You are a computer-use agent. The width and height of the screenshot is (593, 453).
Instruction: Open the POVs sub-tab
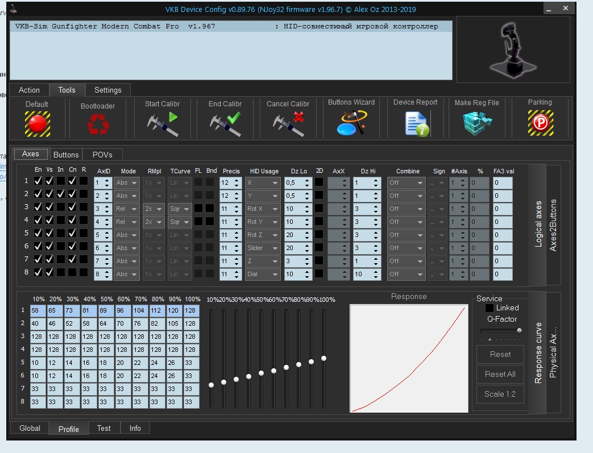102,155
